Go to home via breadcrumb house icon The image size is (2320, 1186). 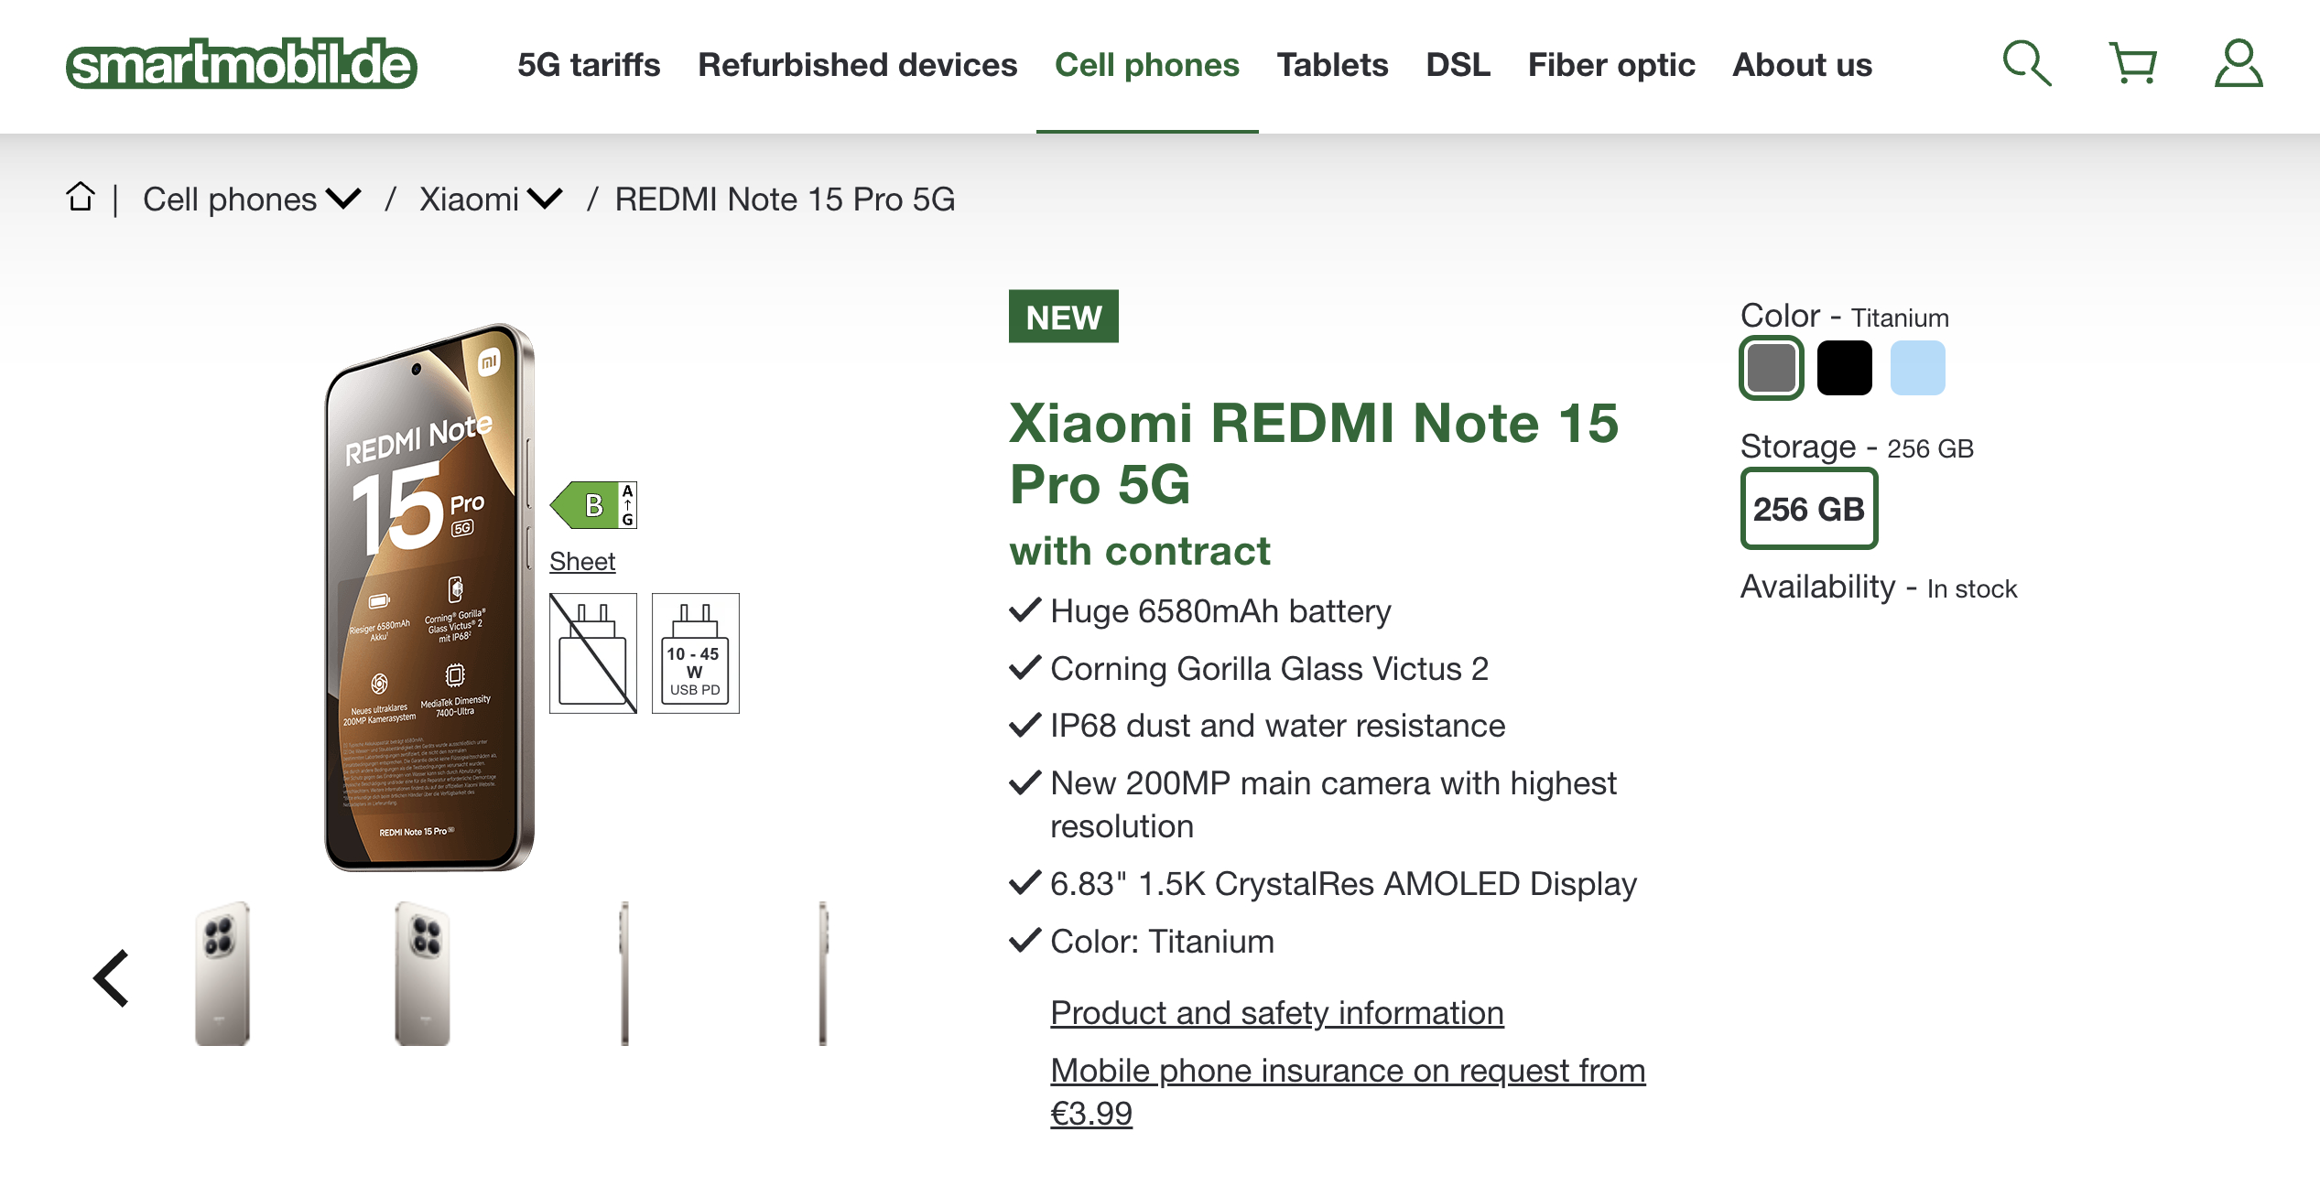tap(81, 197)
